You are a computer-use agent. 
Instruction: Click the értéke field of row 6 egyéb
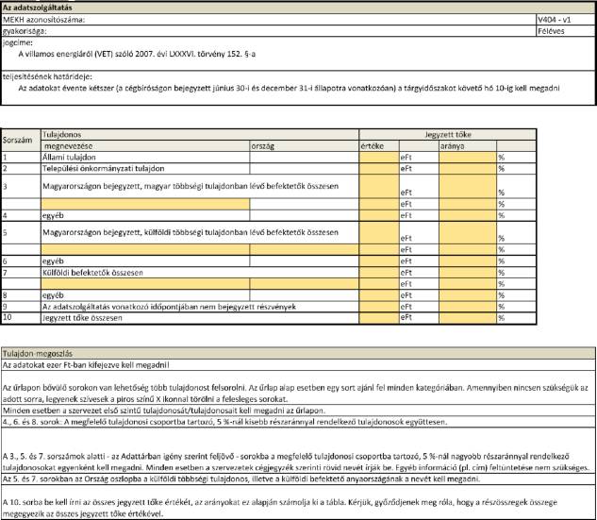(x=379, y=261)
